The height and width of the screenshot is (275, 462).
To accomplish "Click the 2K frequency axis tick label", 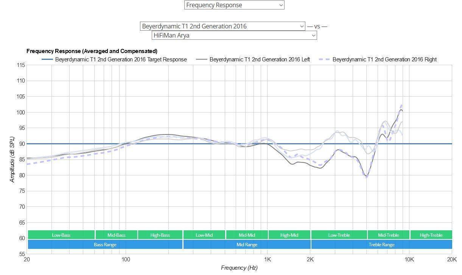I will tap(310, 259).
